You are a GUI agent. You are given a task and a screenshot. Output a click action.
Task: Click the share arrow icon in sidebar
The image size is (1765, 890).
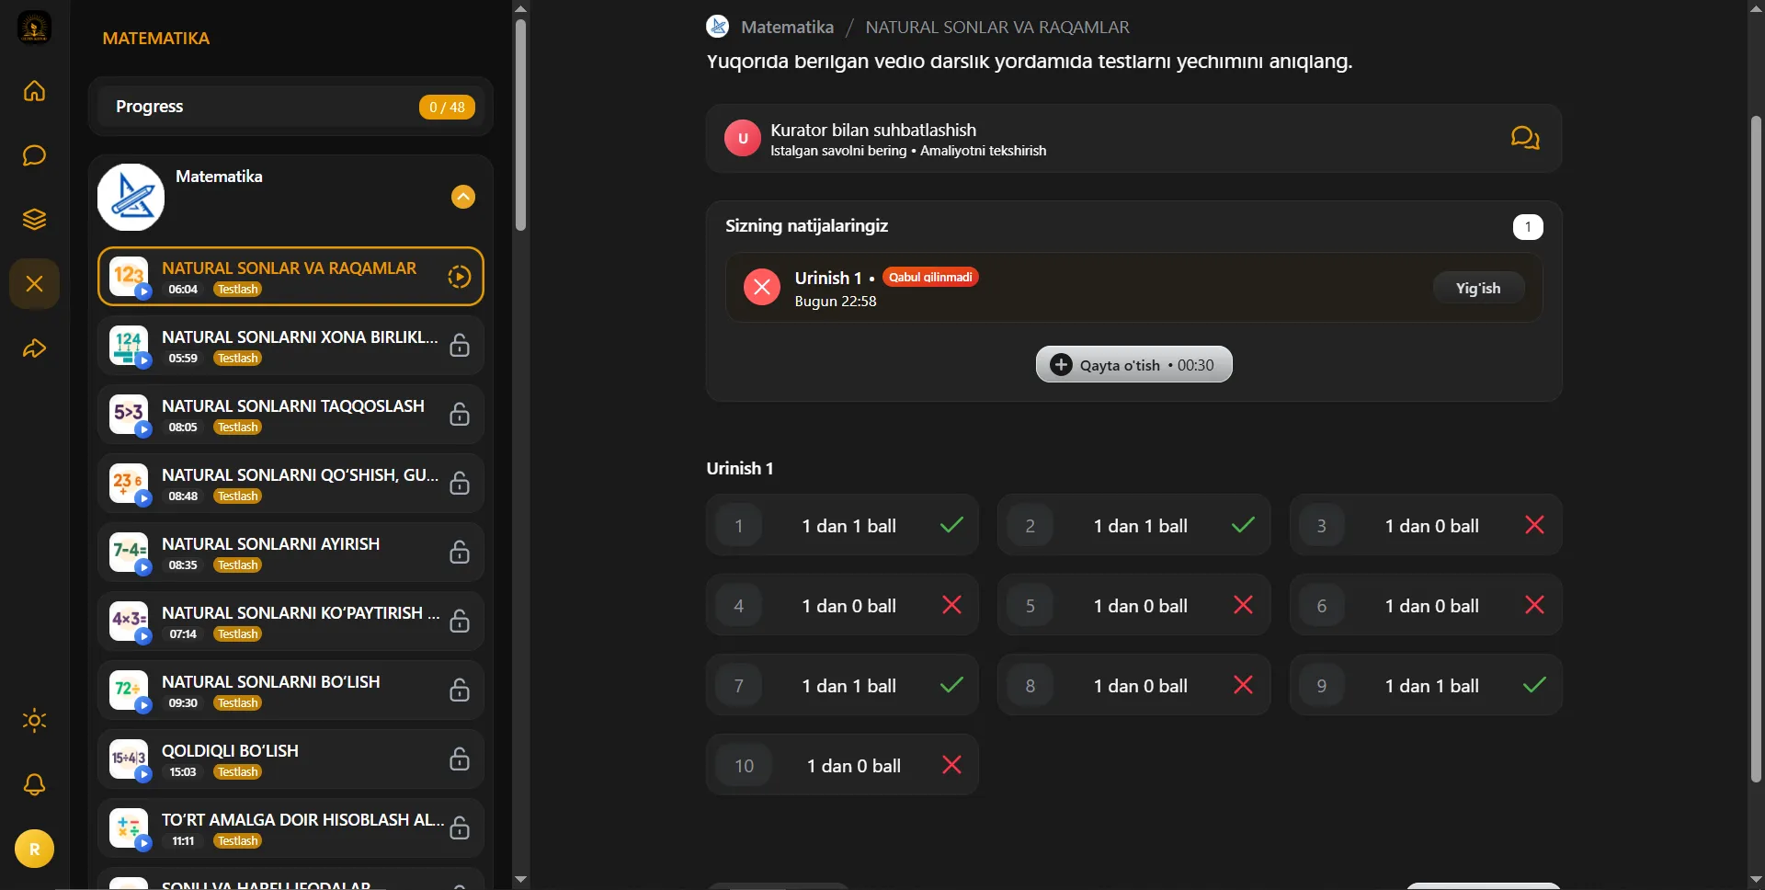[x=34, y=348]
